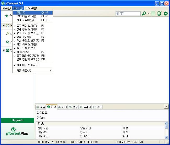Toggle 기기 목록 보기(D) option
Screen dimensions: 170x145
click(x=33, y=44)
